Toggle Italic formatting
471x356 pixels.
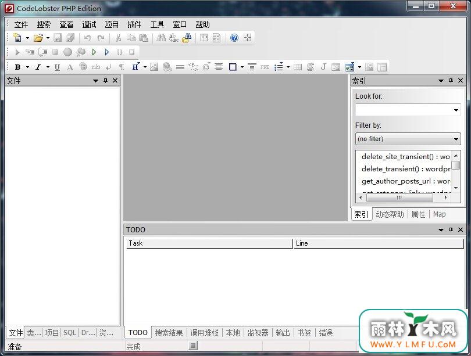point(38,67)
